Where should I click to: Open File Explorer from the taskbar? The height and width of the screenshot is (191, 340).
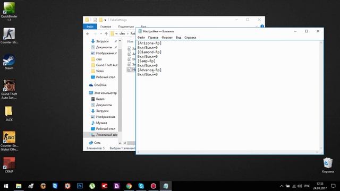pyautogui.click(x=19, y=186)
